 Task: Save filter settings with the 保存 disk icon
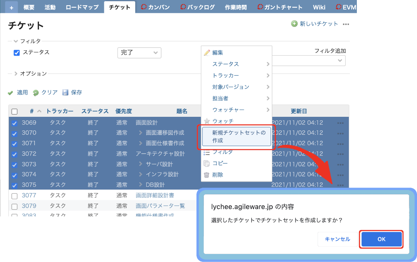pos(65,92)
